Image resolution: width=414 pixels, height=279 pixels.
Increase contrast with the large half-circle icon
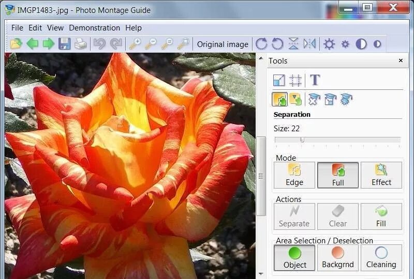pyautogui.click(x=361, y=44)
